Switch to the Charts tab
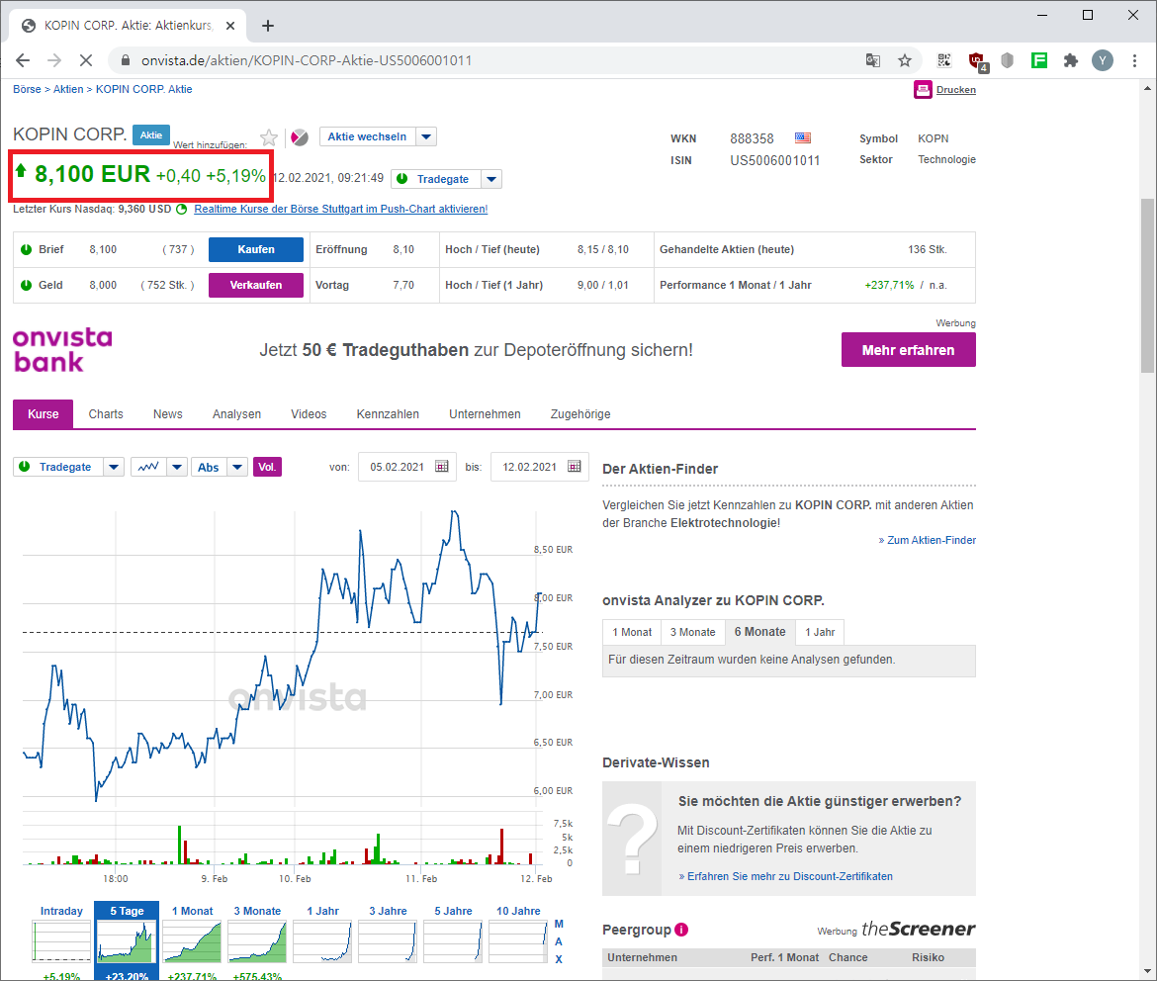The image size is (1157, 981). click(x=106, y=414)
